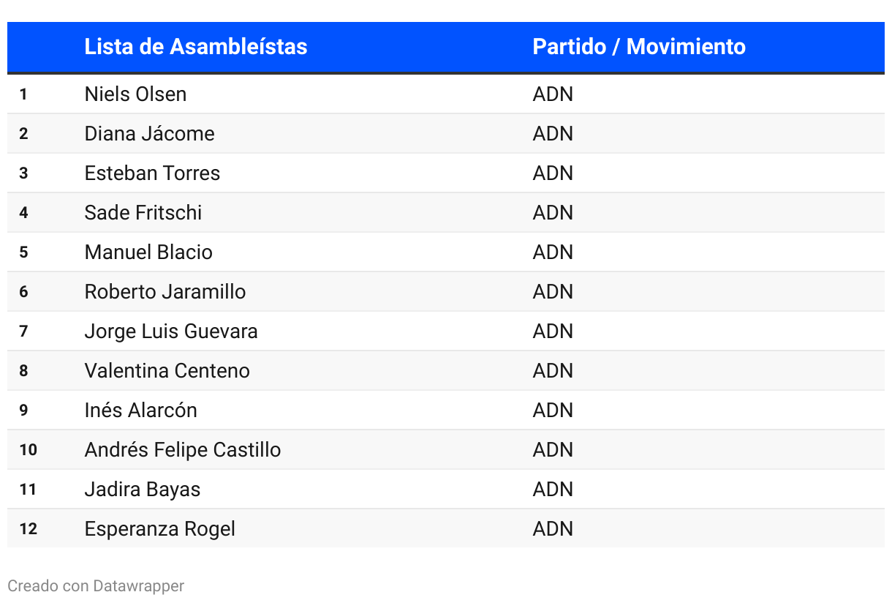Image resolution: width=892 pixels, height=603 pixels.
Task: Select row number 1 index cell
Action: [23, 94]
